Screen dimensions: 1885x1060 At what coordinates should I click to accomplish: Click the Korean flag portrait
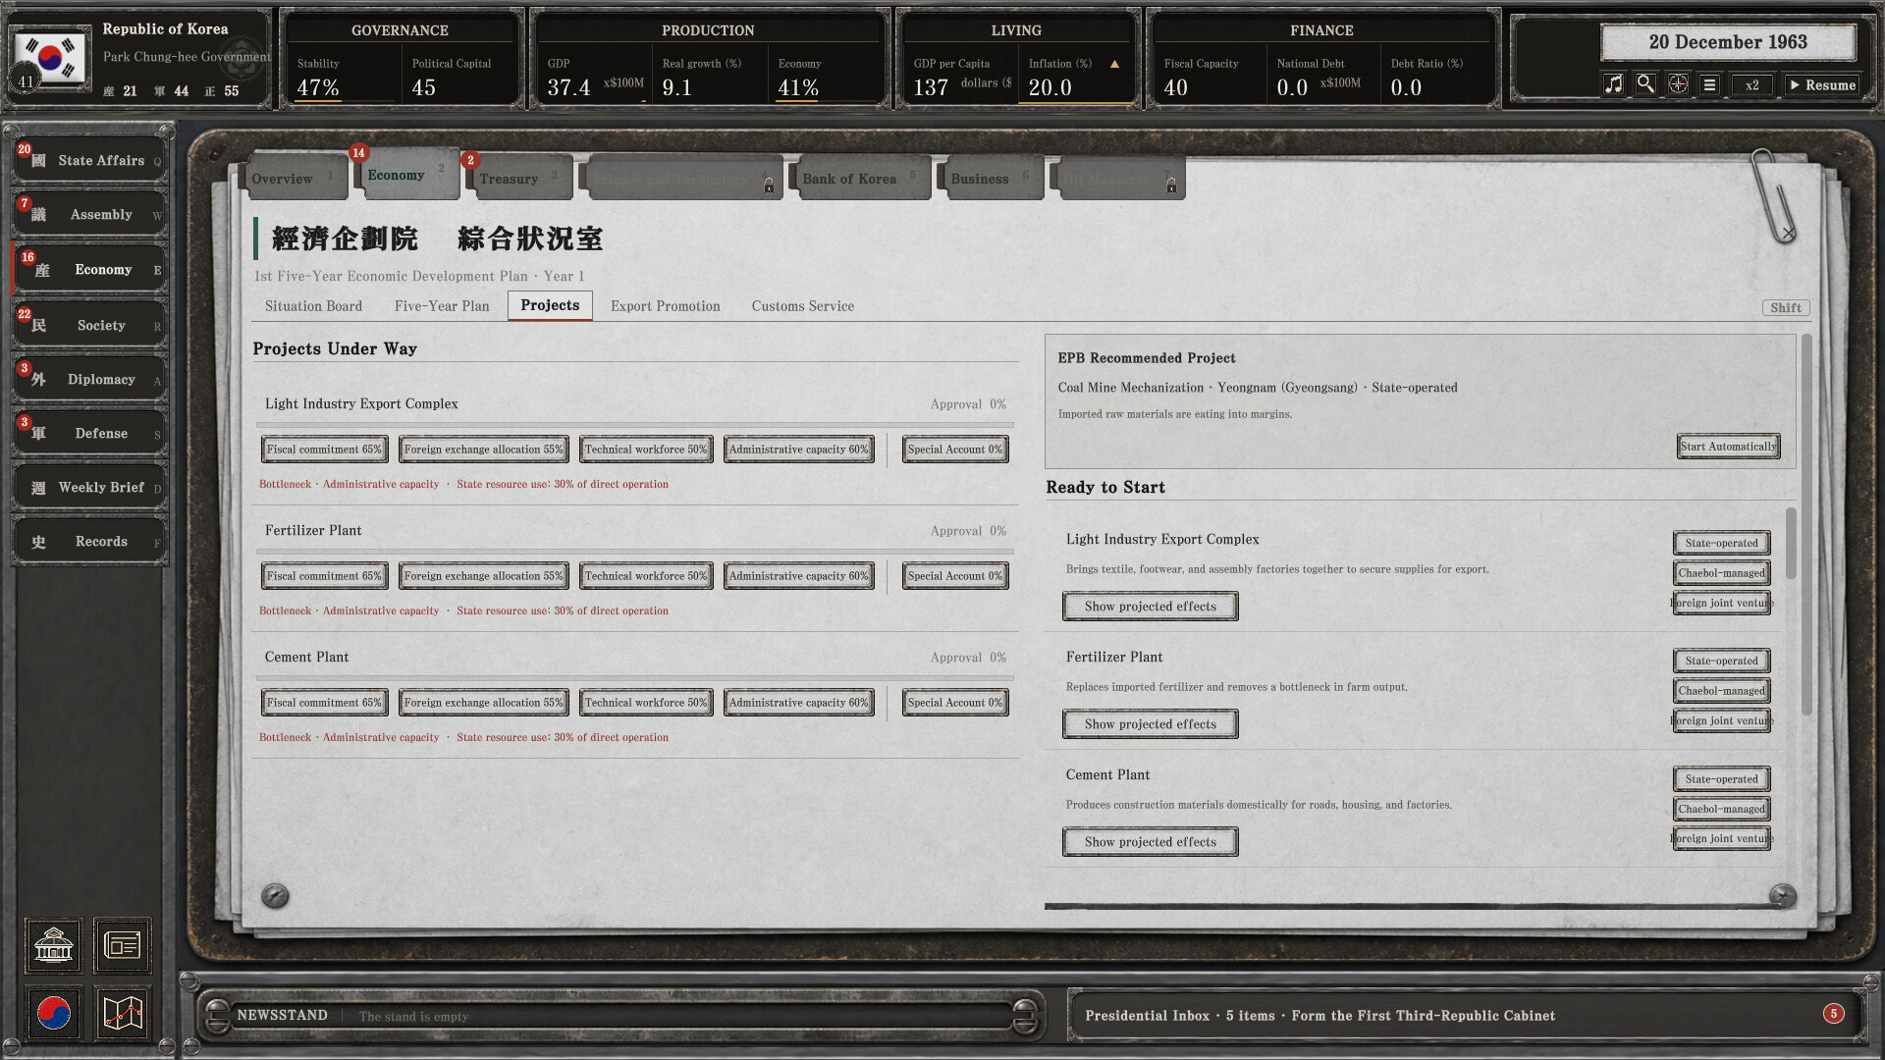[x=50, y=58]
